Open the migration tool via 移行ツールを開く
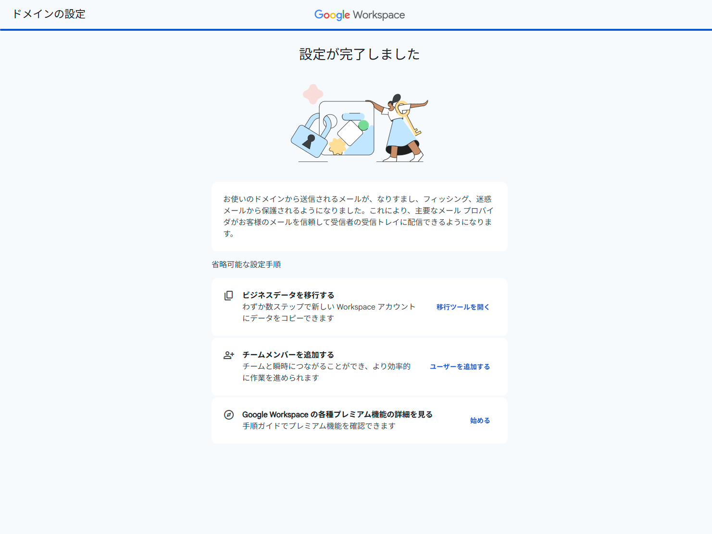 [x=462, y=307]
